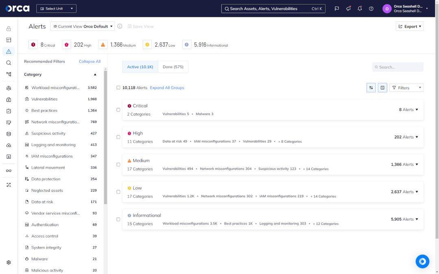Click + 14 Categories in the Medium row
Viewport: 439px width, 274px height.
pyautogui.click(x=315, y=169)
